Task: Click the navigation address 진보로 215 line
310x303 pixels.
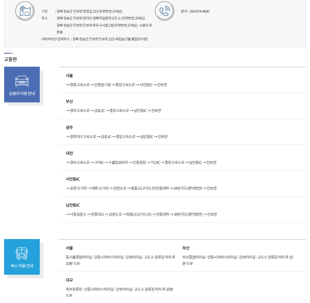Action: click(94, 39)
